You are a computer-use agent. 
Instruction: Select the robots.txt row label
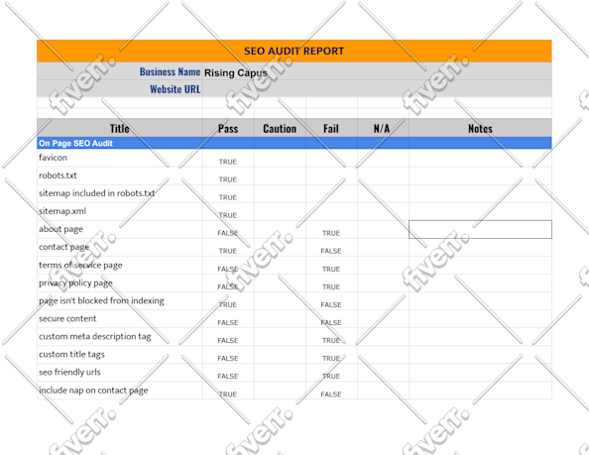click(120, 175)
